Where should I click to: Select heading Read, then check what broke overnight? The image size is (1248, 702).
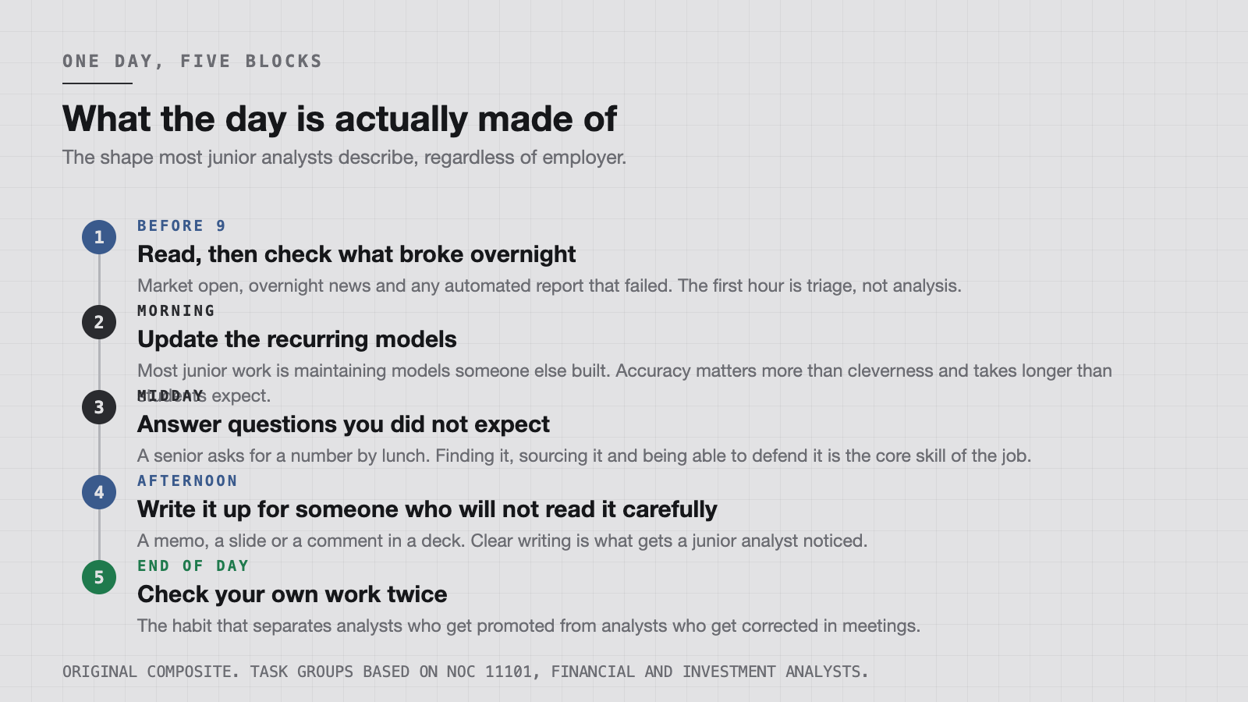click(x=356, y=254)
